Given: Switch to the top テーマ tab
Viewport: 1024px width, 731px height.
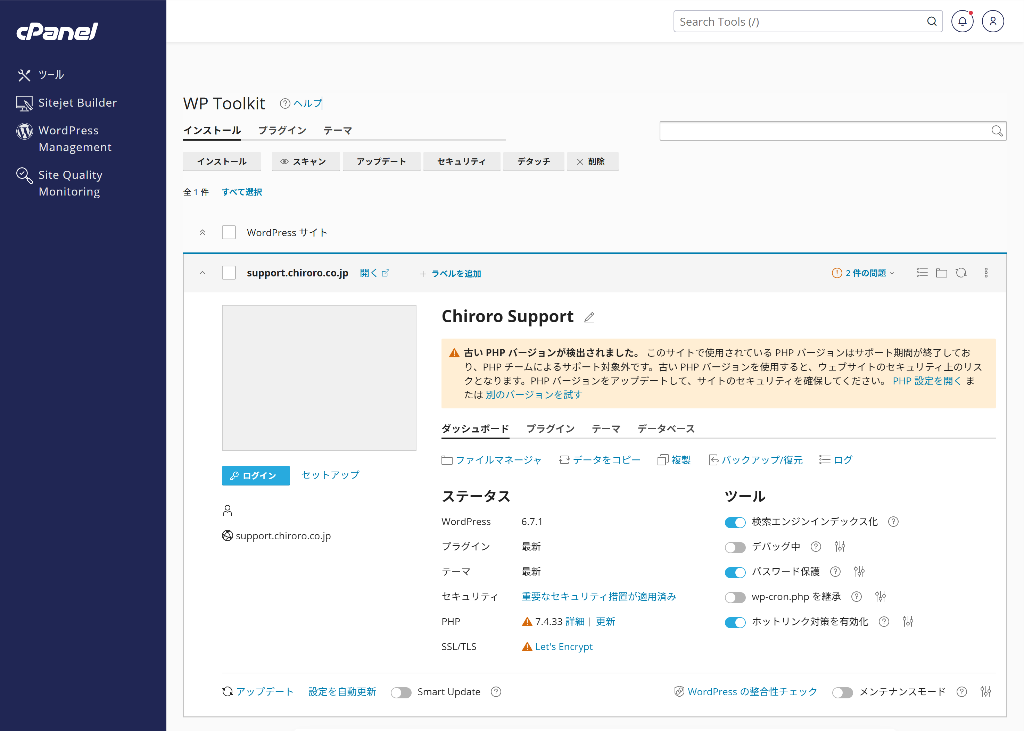Looking at the screenshot, I should pyautogui.click(x=338, y=131).
